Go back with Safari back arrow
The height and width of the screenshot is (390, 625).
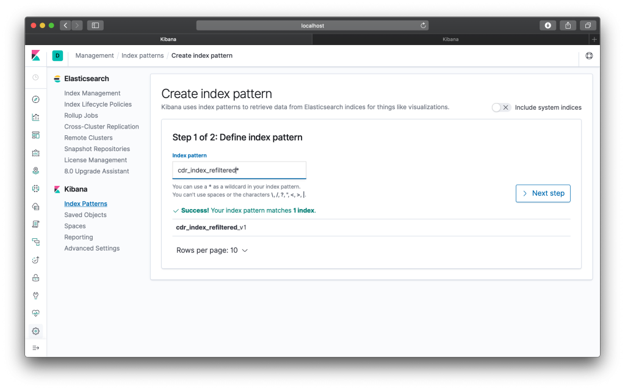click(66, 26)
